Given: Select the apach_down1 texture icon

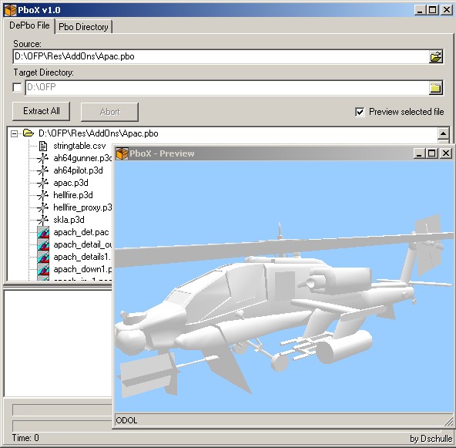Looking at the screenshot, I should click(43, 269).
